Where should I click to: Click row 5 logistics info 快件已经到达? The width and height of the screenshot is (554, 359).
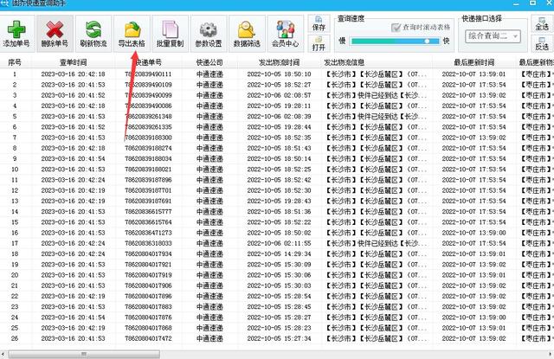377,117
